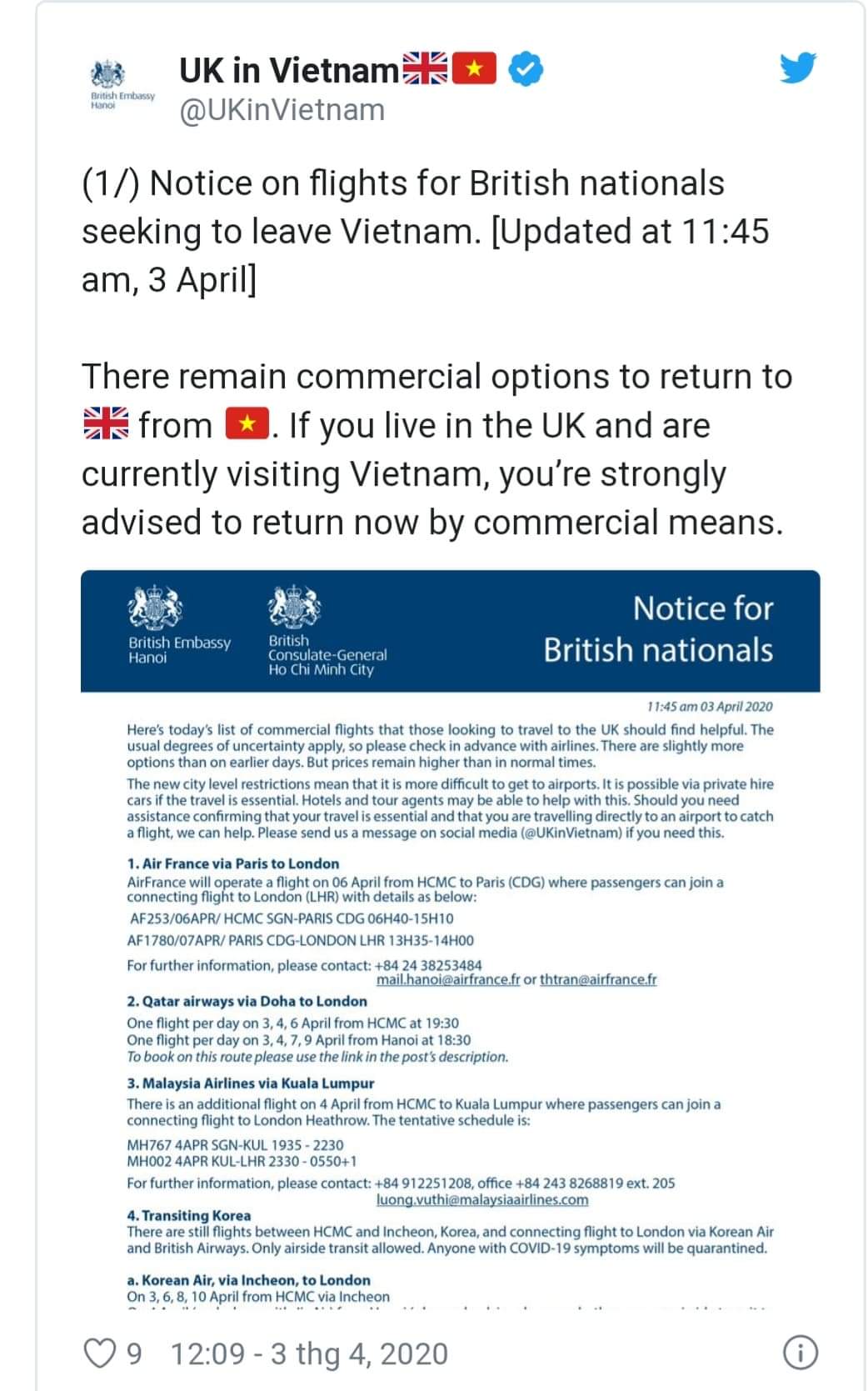Open British Embassy Hanoi profile avatar
Screen dimensions: 868x1391
(x=122, y=83)
